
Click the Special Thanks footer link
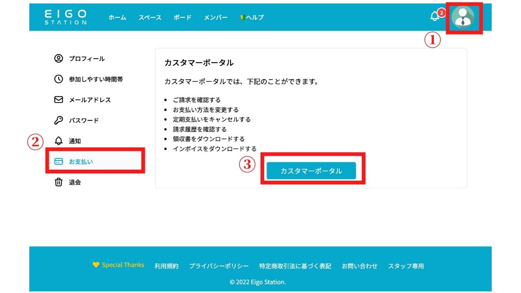coord(118,265)
